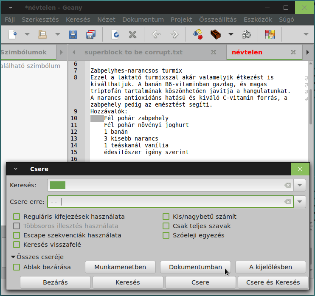
Task: Collapse the Összes cseréje expander
Action: click(x=13, y=257)
